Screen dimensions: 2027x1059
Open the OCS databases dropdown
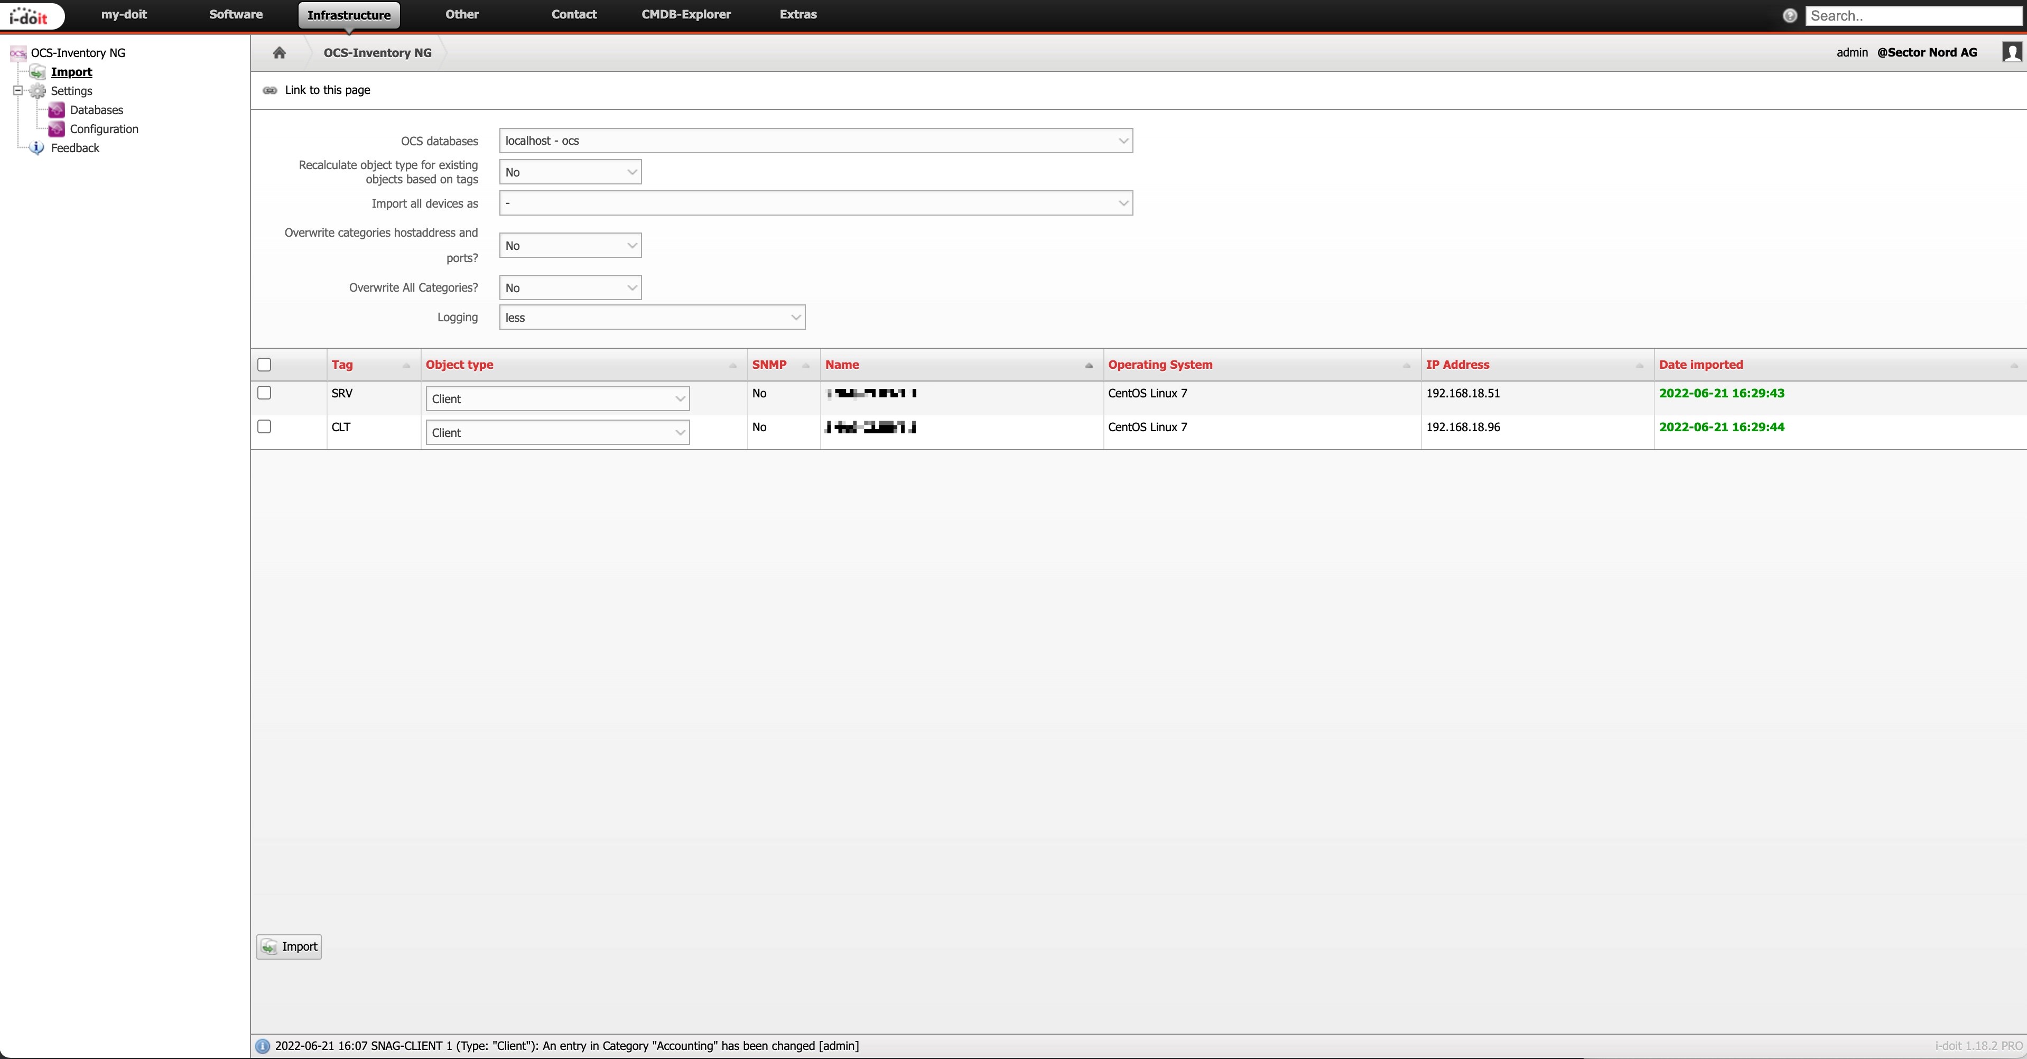point(815,141)
